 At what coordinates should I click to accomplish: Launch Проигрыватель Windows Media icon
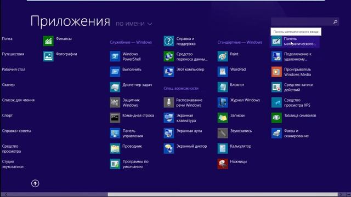coord(276,72)
